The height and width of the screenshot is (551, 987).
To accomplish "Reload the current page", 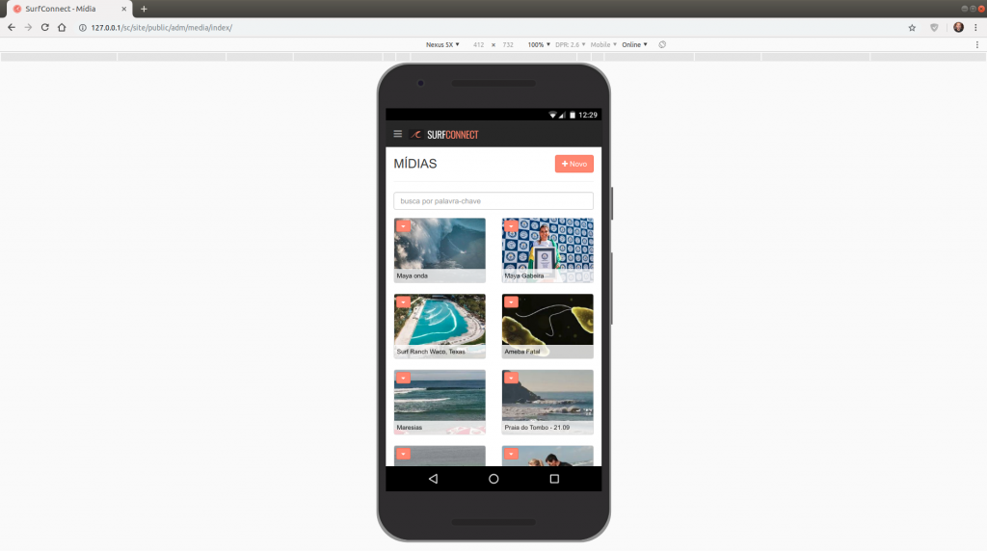I will [x=44, y=28].
